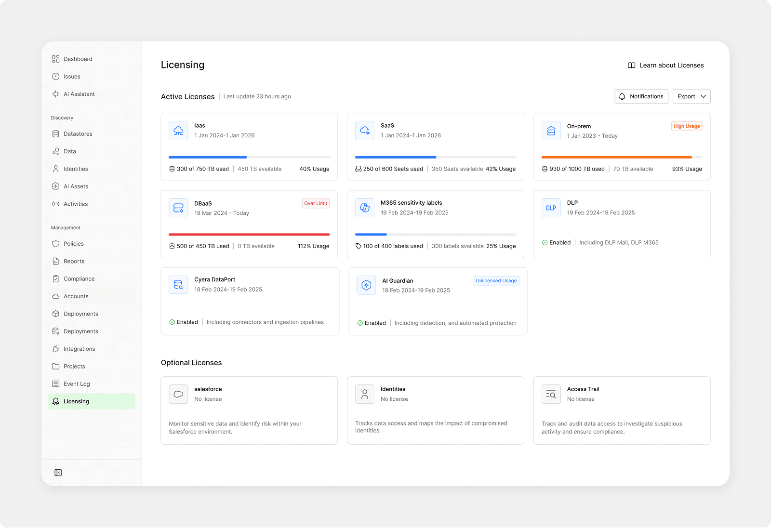Screen dimensions: 771x528
Task: Navigate to Identities in the sidebar
Action: click(x=76, y=169)
